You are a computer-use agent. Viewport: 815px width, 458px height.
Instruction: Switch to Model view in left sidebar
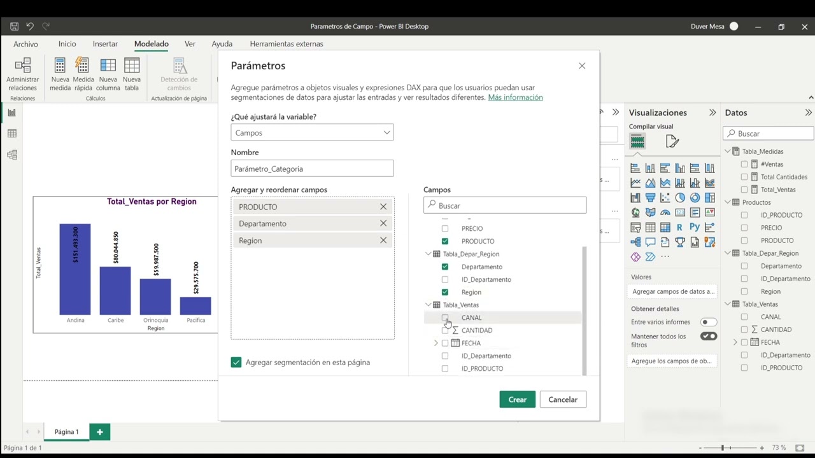(x=11, y=155)
